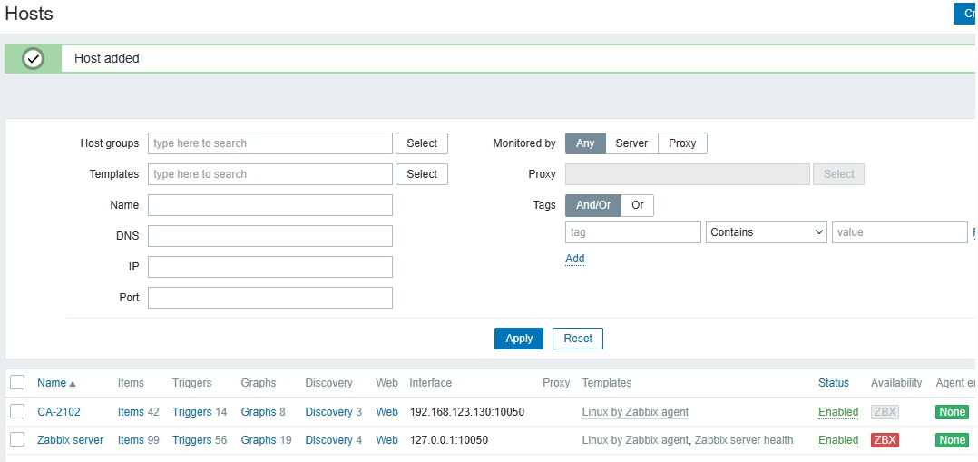Image resolution: width=978 pixels, height=462 pixels.
Task: Click Add to add tag filter
Action: pos(574,259)
